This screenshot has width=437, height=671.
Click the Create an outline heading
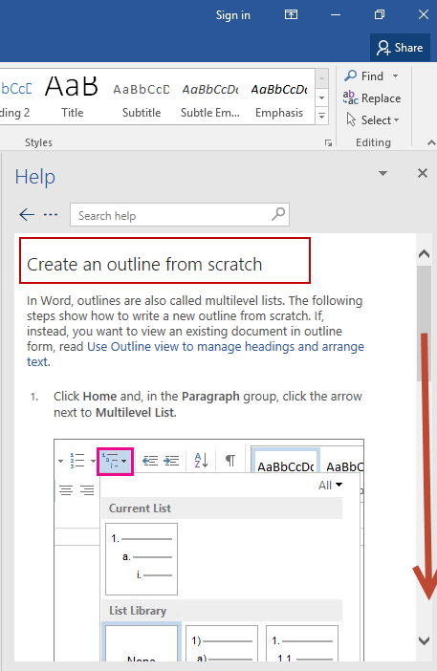pos(144,265)
